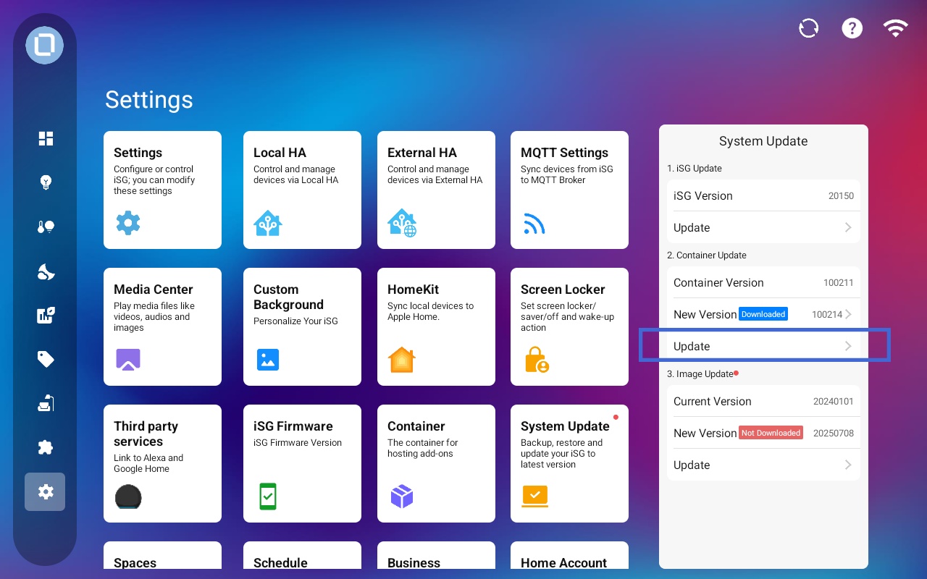Select the Screen Locker tile

pos(569,326)
